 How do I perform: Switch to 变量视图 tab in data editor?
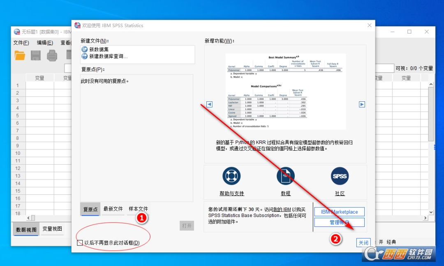point(52,229)
